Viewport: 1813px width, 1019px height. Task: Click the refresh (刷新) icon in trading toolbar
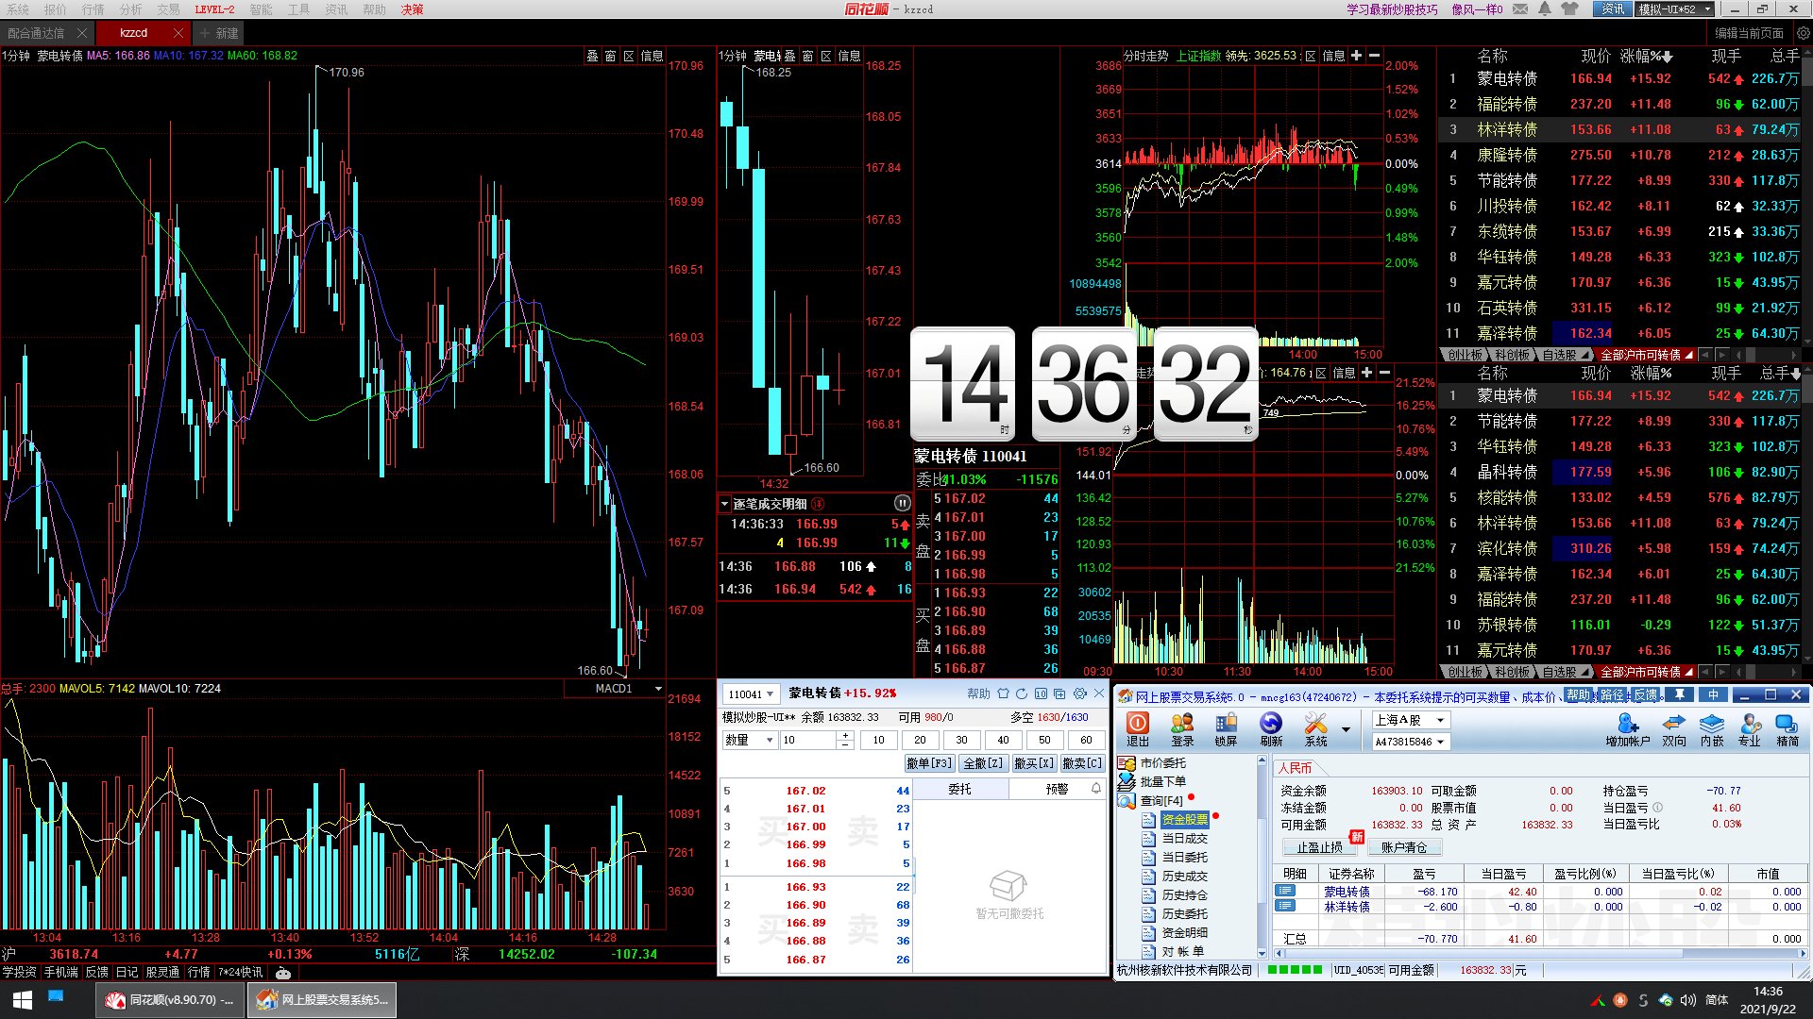pos(1271,728)
